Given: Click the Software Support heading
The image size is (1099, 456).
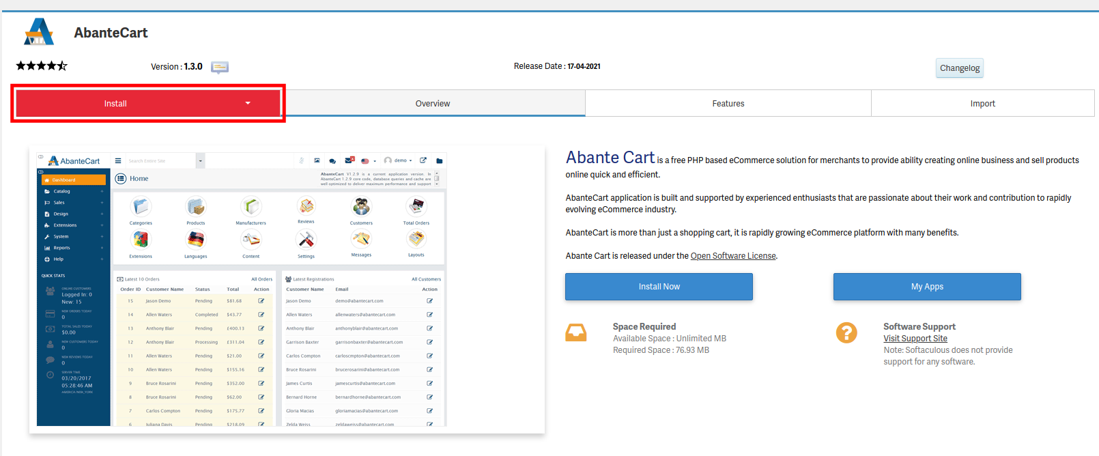Looking at the screenshot, I should click(919, 327).
